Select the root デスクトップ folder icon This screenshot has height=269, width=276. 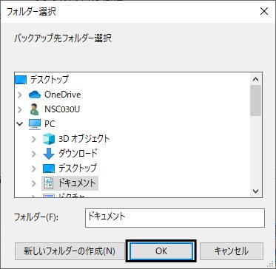pyautogui.click(x=21, y=80)
